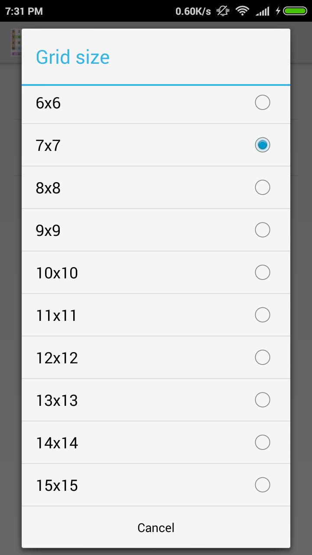Click the word grid app icon

16,42
